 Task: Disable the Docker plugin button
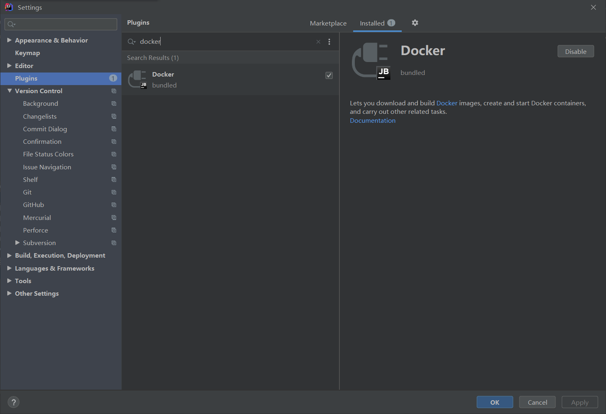click(x=576, y=51)
